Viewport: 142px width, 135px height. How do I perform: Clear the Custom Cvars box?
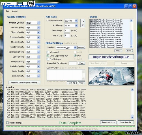(x=81, y=83)
